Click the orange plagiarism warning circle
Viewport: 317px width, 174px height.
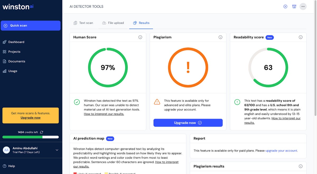pos(188,68)
